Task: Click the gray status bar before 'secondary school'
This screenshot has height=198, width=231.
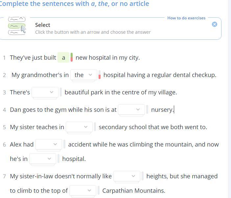Action: (95, 127)
